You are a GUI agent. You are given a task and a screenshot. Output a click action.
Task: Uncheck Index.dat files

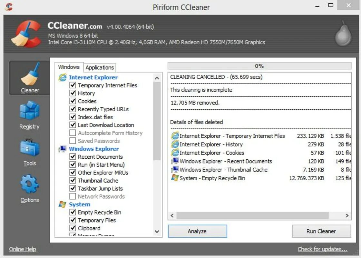coord(73,117)
